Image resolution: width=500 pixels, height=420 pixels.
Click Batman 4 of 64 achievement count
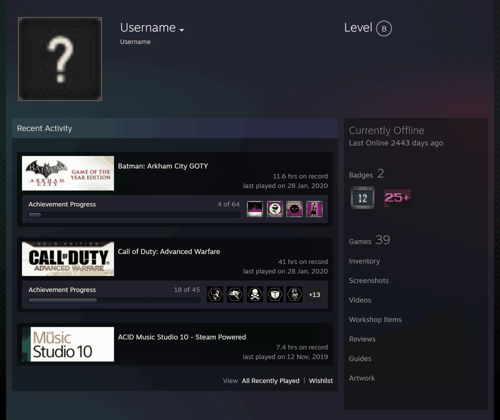pos(228,204)
